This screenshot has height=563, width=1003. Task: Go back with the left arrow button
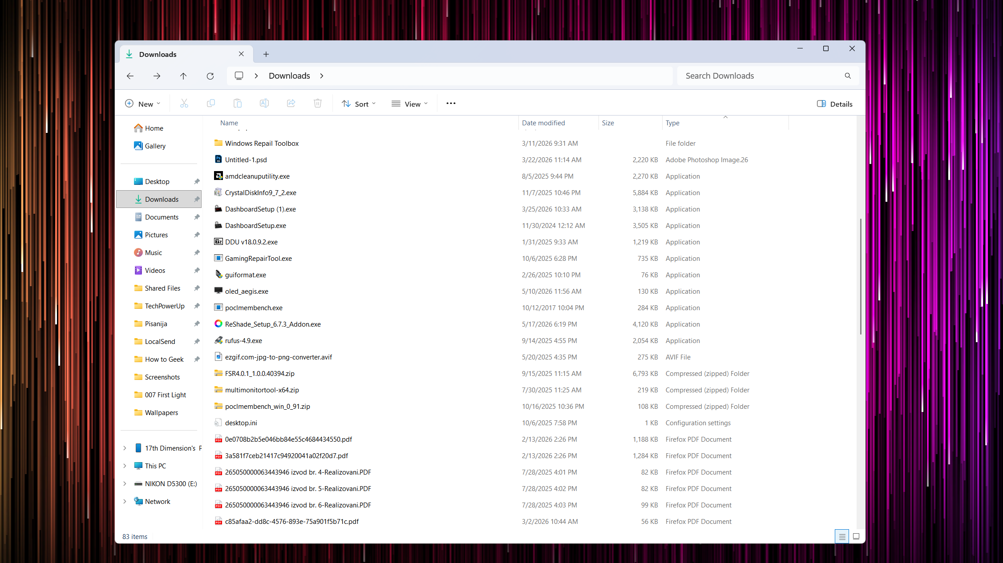pos(130,76)
